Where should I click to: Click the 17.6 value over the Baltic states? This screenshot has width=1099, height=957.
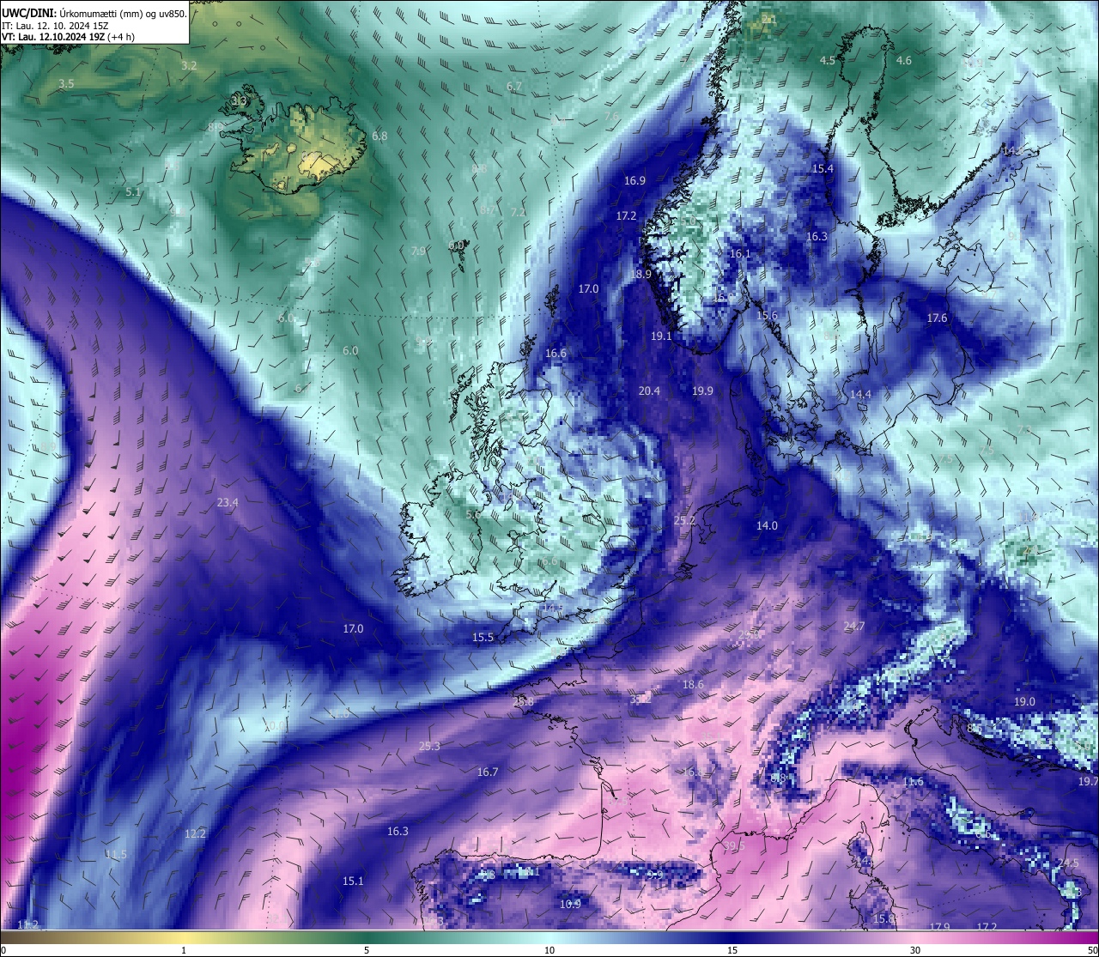[x=937, y=318]
